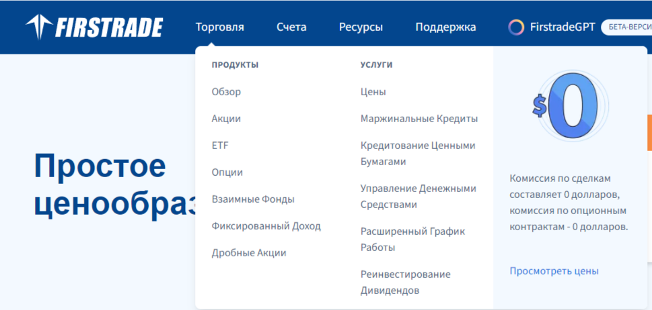Image resolution: width=652 pixels, height=310 pixels.
Task: Open Управление Денежными Средствами
Action: pyautogui.click(x=419, y=197)
